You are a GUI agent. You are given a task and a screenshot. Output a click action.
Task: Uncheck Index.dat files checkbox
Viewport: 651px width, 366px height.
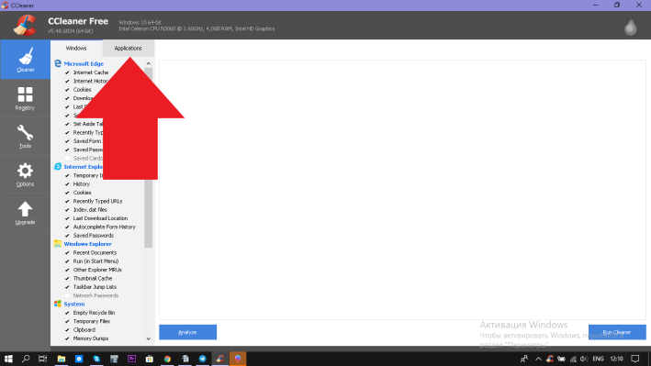point(67,209)
